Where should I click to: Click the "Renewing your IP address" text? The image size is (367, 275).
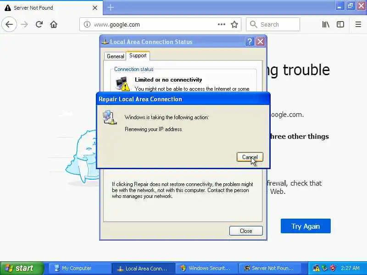[x=153, y=129]
